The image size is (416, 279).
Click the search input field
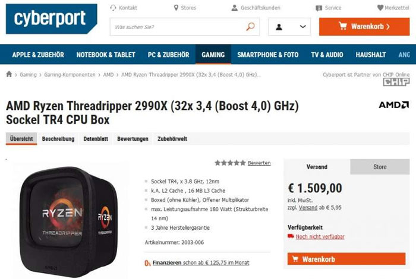pyautogui.click(x=178, y=27)
